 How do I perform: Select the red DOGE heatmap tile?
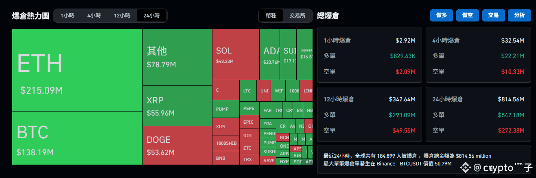point(177,145)
